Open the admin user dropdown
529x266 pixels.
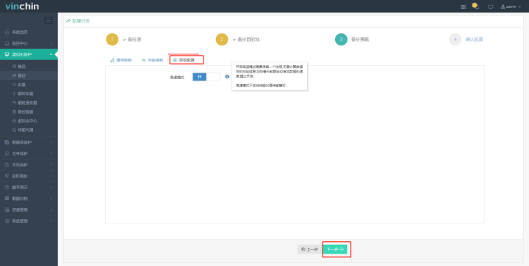click(x=511, y=7)
